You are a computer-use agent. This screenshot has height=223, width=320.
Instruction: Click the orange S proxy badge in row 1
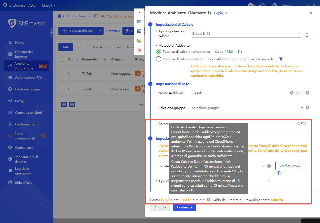click(x=138, y=89)
